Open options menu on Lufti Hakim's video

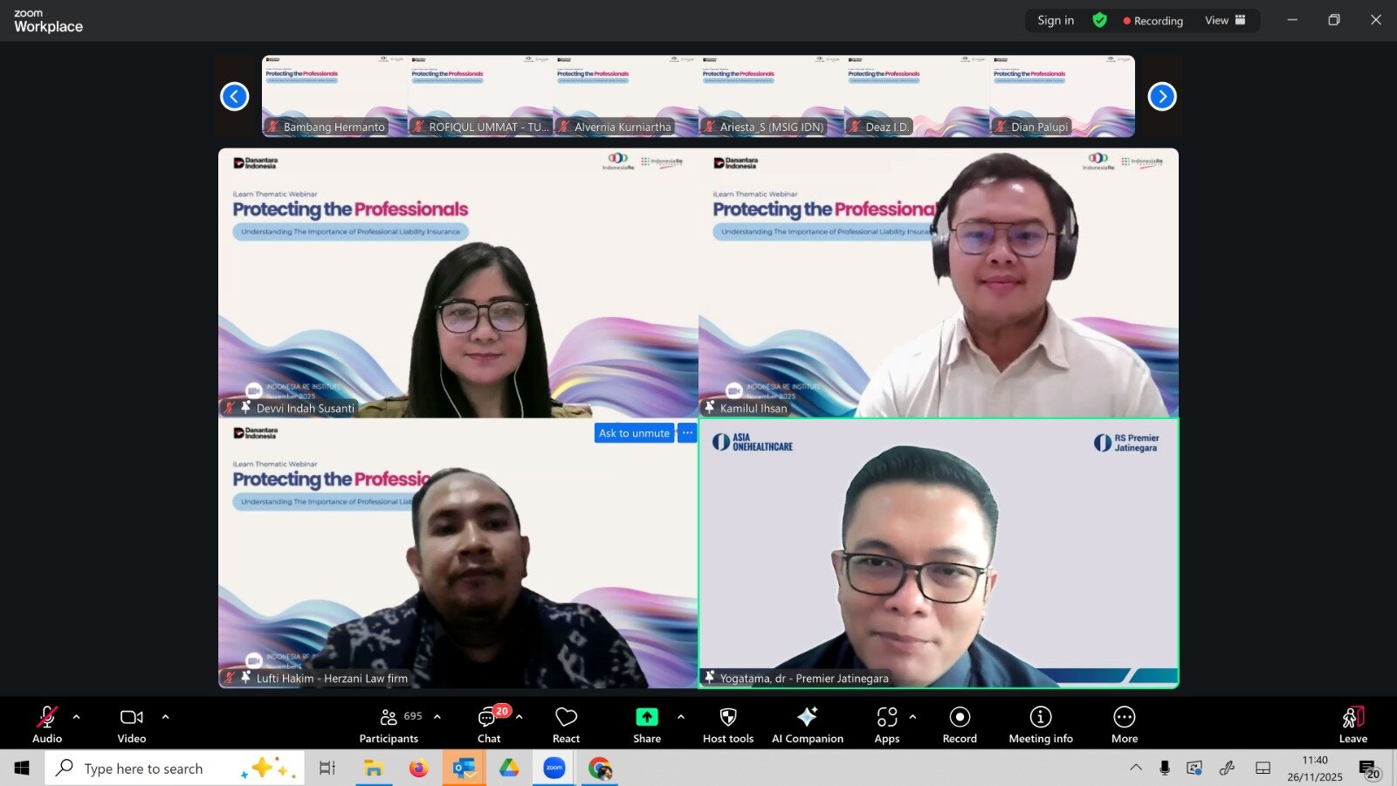[687, 433]
